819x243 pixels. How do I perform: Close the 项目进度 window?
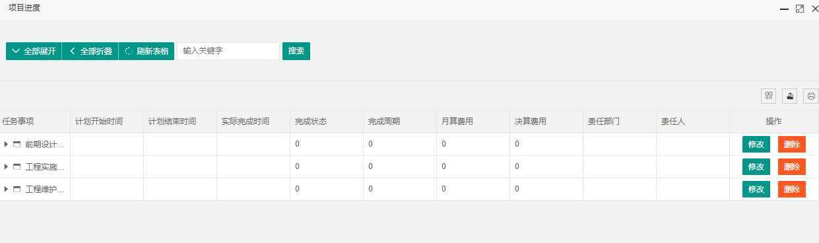tap(814, 9)
